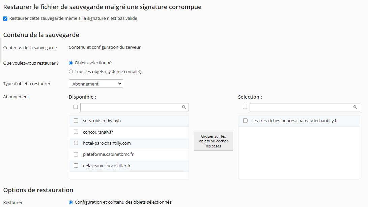
Task: Select 'Configuration et contenu des objets sélectionnés' radio
Action: (71, 202)
